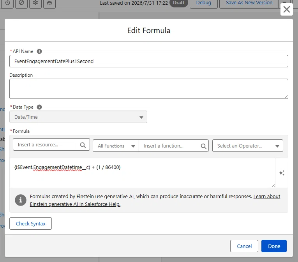Open the Select an Operator dropdown
The height and width of the screenshot is (262, 298).
tap(248, 146)
